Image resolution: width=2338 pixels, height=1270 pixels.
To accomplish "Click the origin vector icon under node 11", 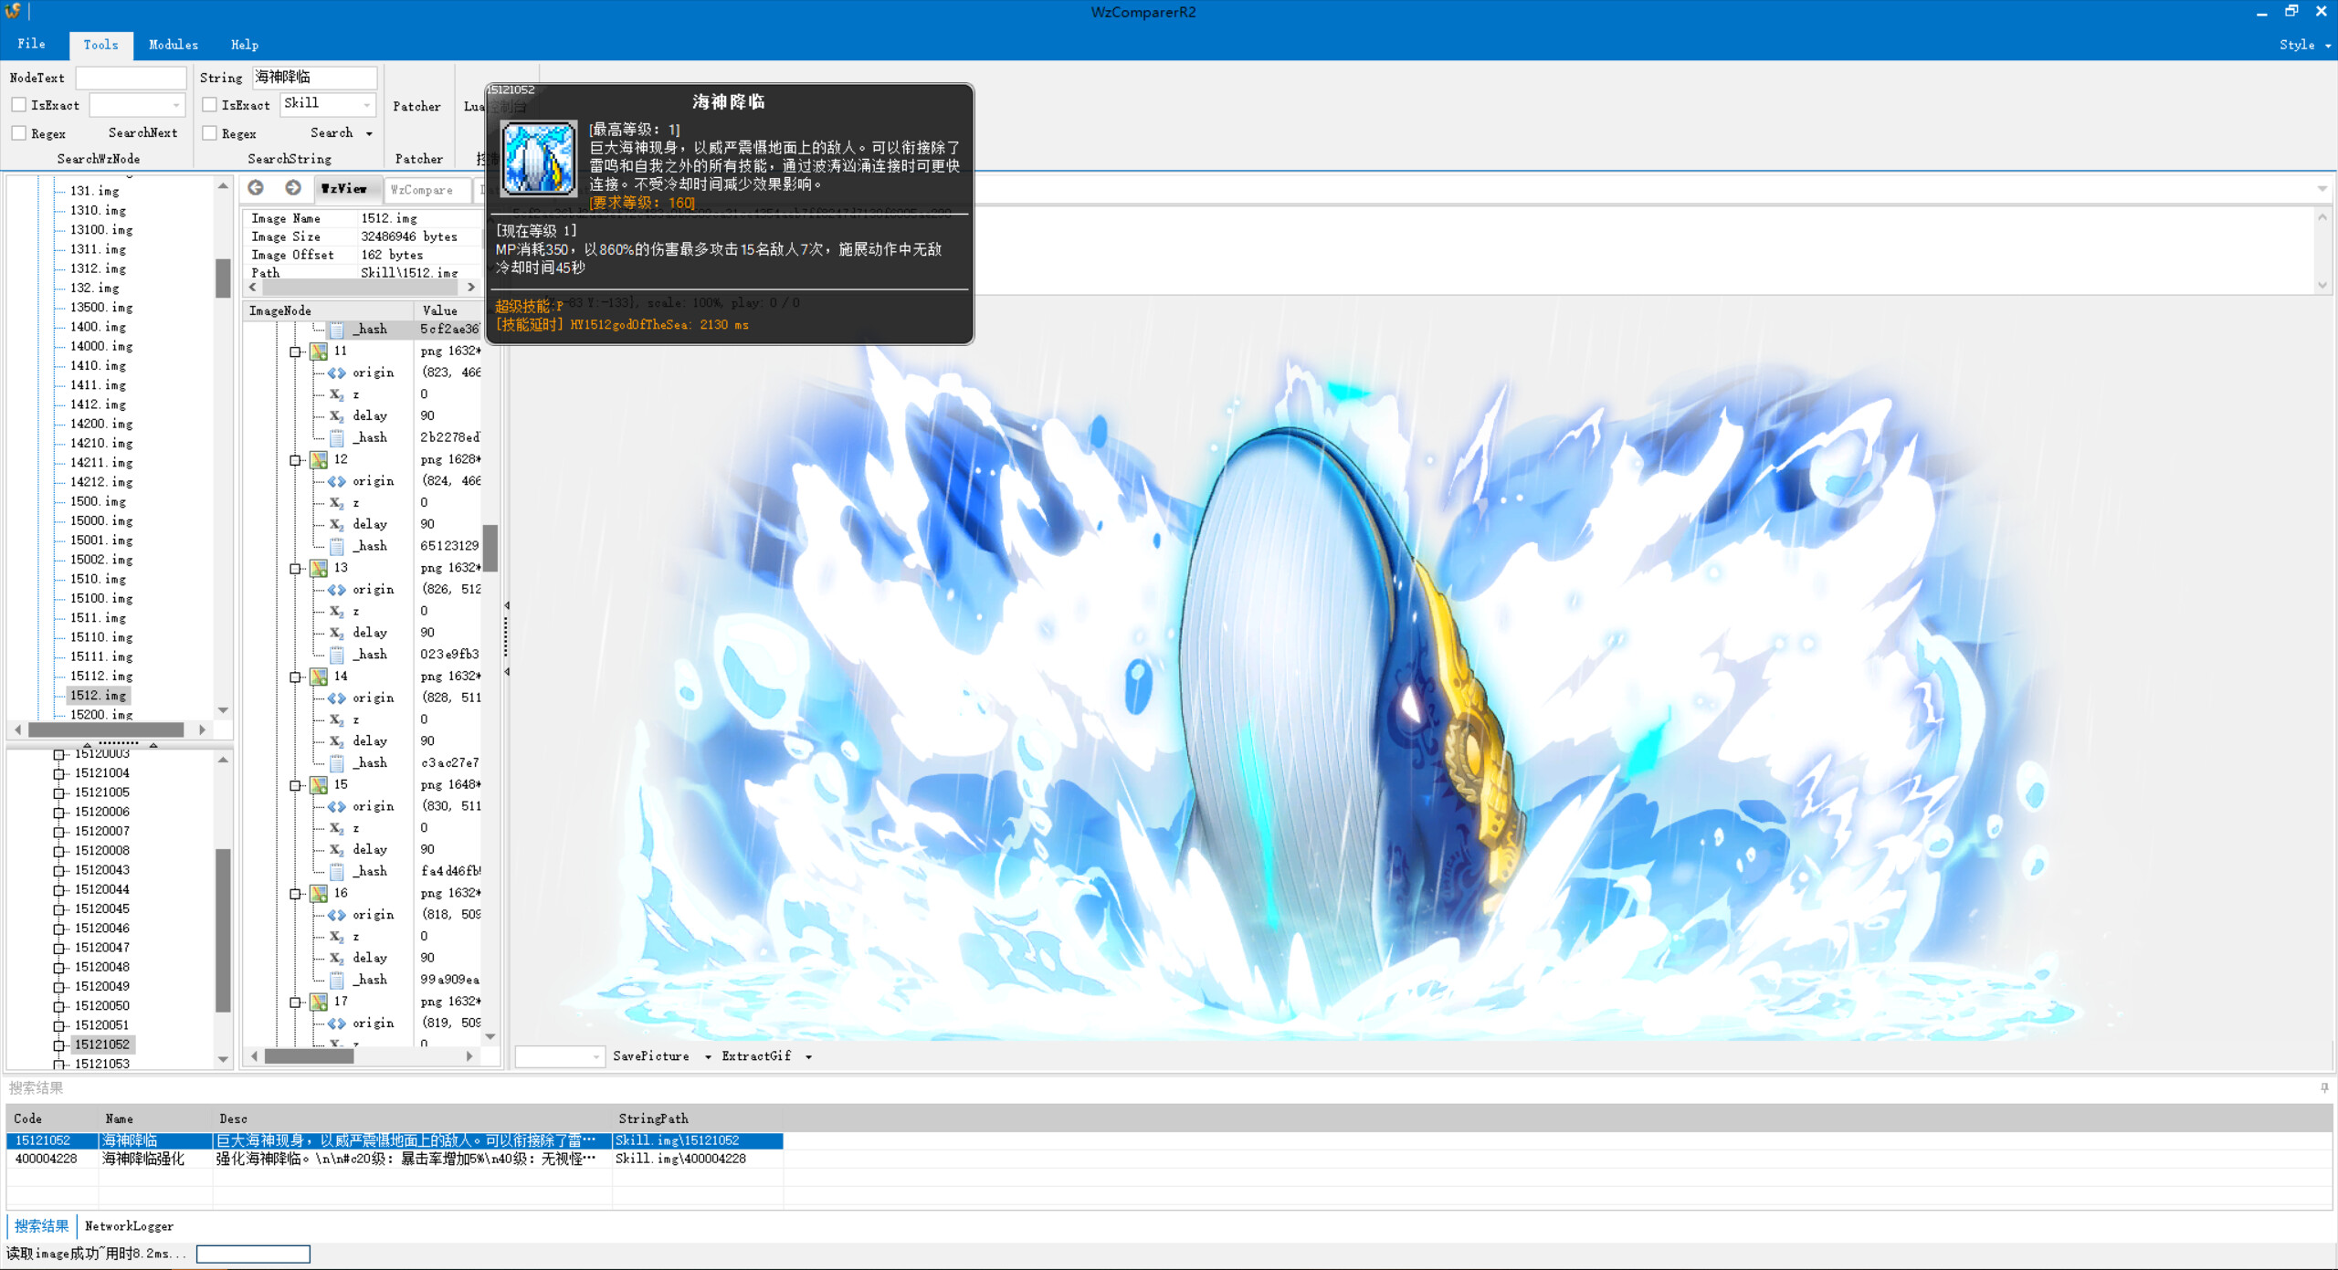I will pyautogui.click(x=337, y=373).
